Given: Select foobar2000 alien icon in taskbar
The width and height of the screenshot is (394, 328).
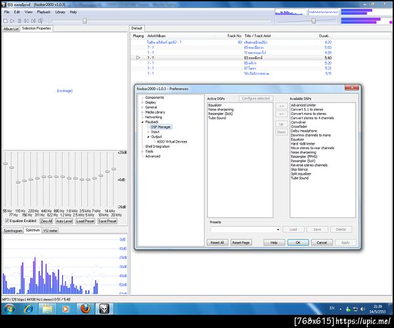Looking at the screenshot, I should pos(104,309).
